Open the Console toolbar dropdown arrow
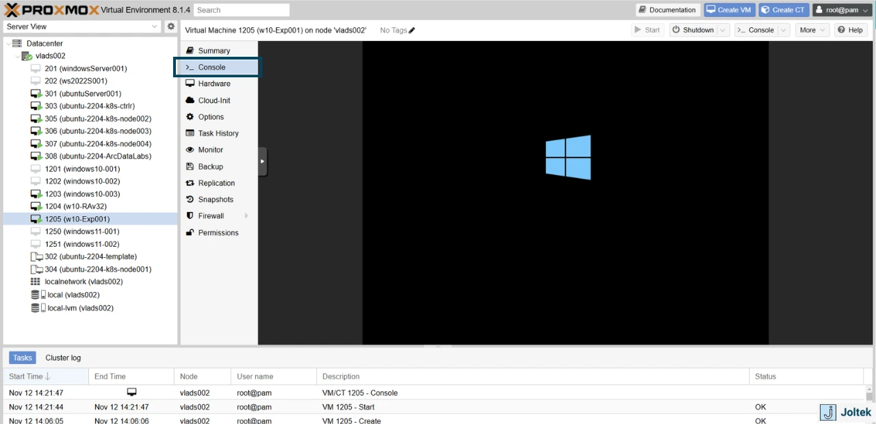876x424 pixels. (x=784, y=30)
